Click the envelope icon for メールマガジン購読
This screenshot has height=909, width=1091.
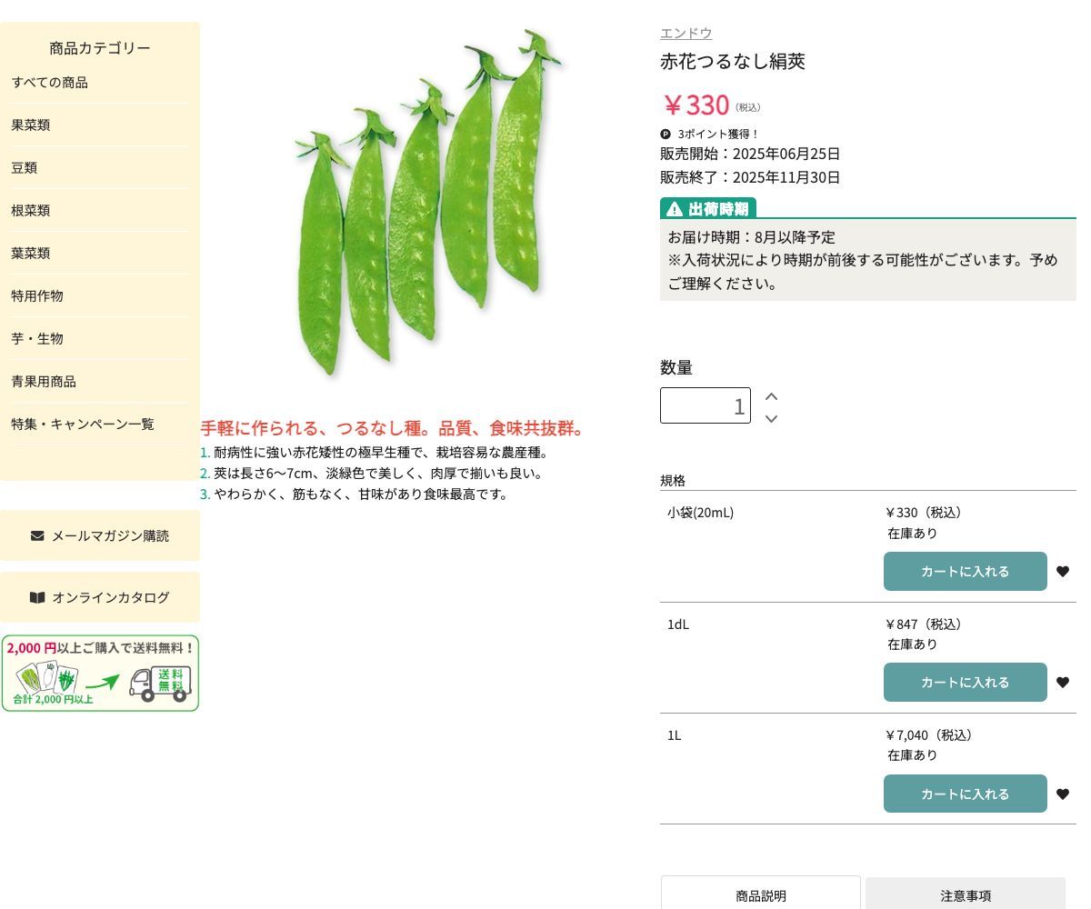37,535
